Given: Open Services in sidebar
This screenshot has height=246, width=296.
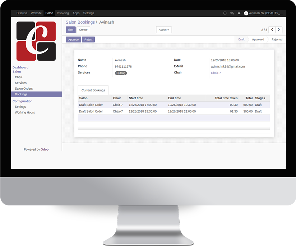Looking at the screenshot, I should click(21, 83).
